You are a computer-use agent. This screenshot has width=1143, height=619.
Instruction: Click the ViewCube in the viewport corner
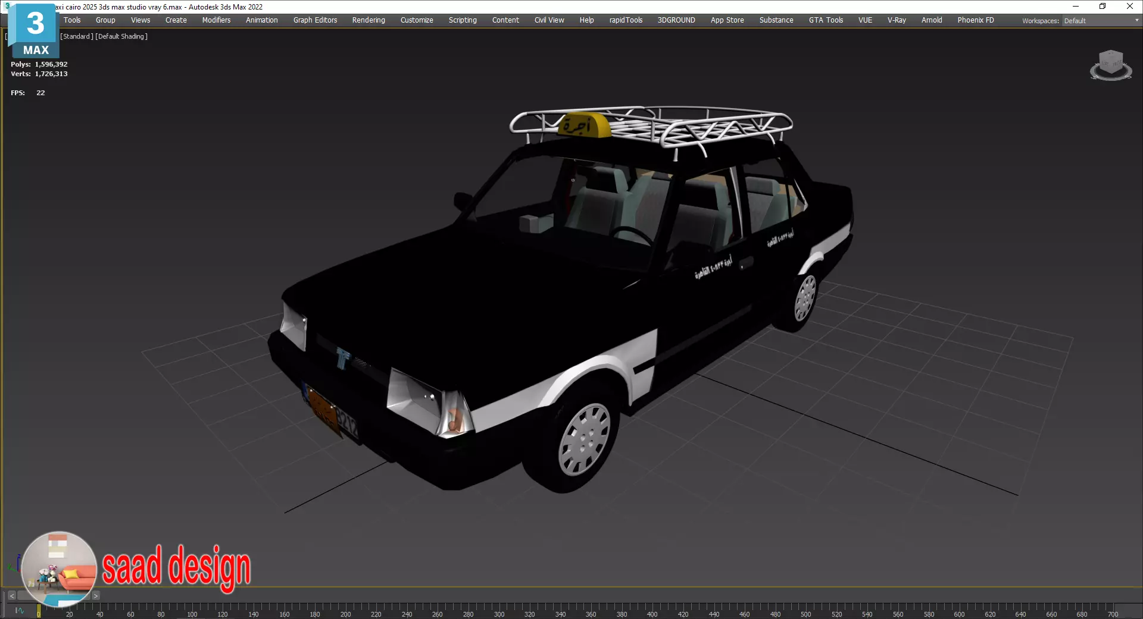[1111, 65]
